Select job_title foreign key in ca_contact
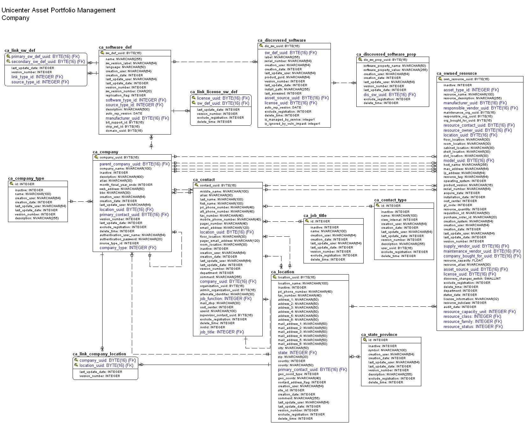 (x=222, y=332)
